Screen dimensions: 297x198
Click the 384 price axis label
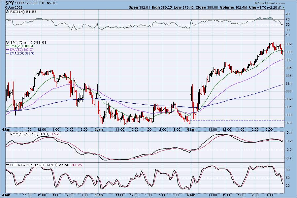point(288,83)
